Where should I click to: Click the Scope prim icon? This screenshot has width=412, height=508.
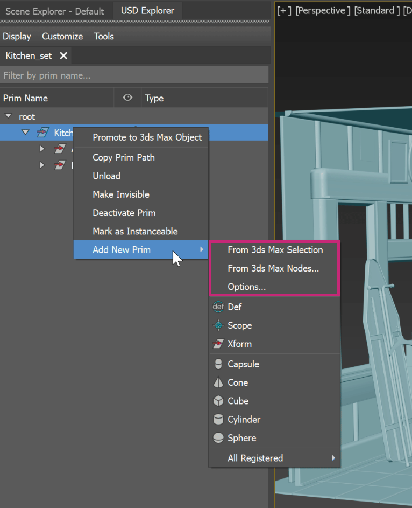pyautogui.click(x=218, y=325)
